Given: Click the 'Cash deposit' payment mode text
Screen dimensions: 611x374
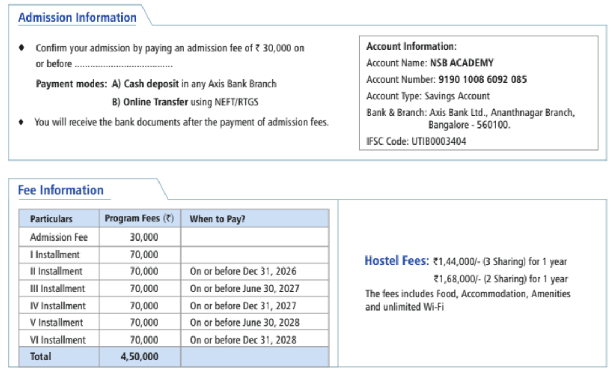Looking at the screenshot, I should [x=151, y=84].
